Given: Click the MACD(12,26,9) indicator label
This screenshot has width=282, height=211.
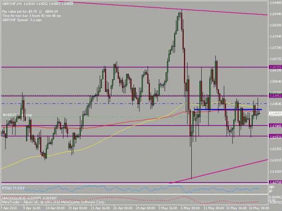Looking at the screenshot, I should tap(29, 198).
